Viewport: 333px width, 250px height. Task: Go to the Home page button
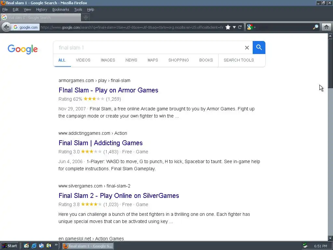326,27
